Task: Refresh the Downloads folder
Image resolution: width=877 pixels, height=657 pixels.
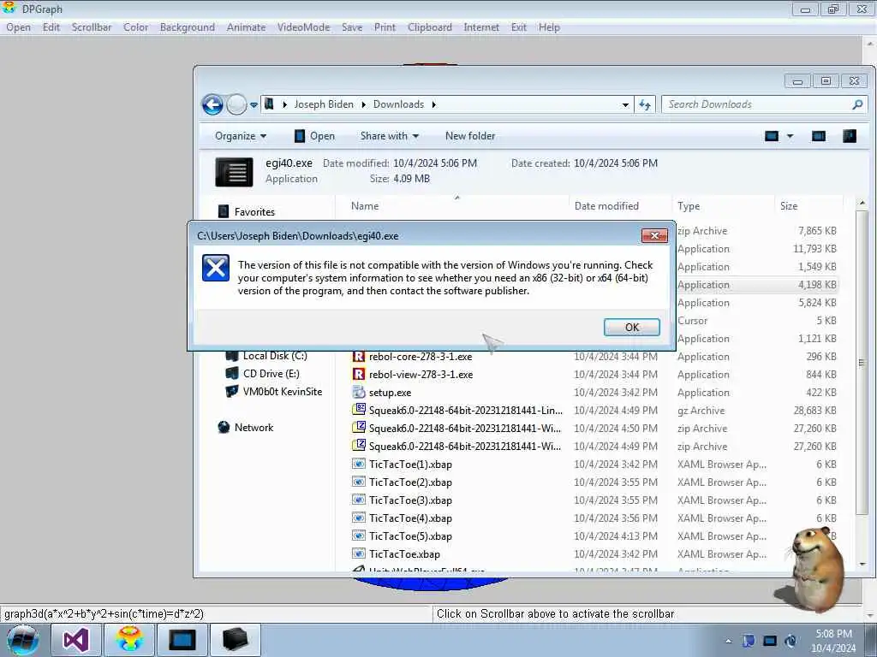Action: (645, 104)
